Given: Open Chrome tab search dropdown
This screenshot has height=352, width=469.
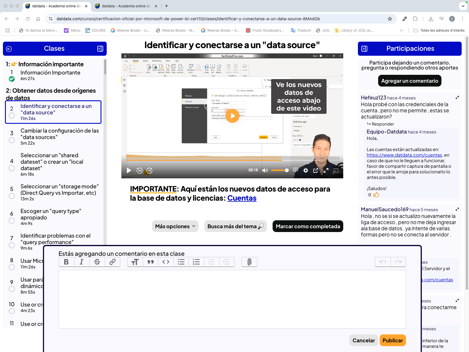Looking at the screenshot, I should click(463, 6).
